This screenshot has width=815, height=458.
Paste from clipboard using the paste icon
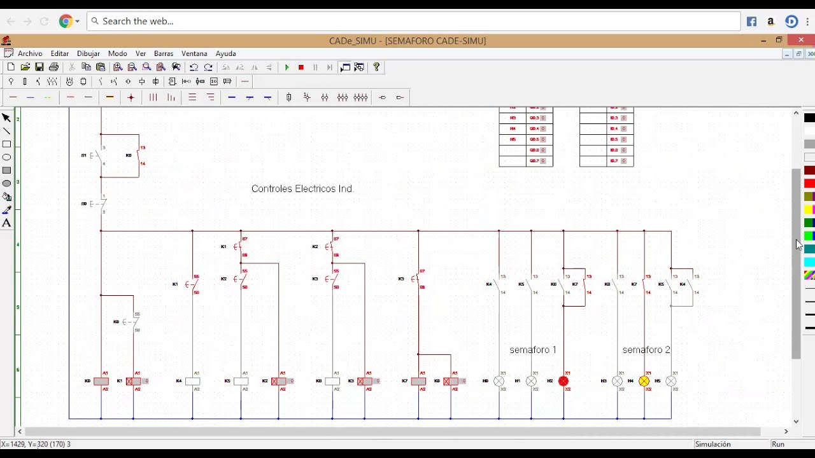click(101, 67)
